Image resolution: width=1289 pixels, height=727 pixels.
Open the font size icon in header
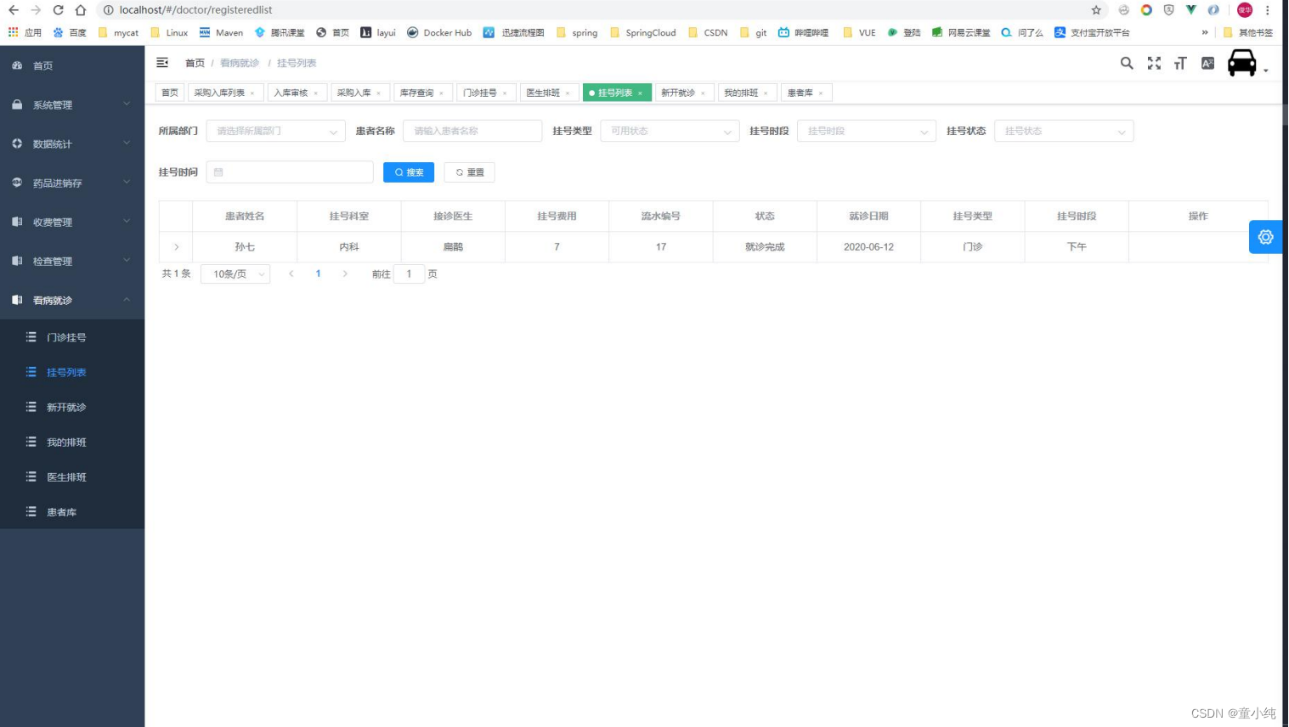point(1180,63)
